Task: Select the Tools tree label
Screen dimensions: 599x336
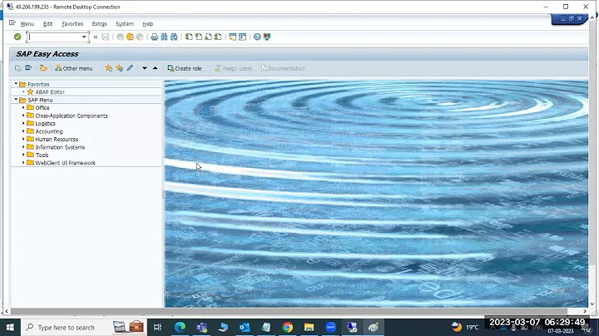Action: [x=42, y=155]
